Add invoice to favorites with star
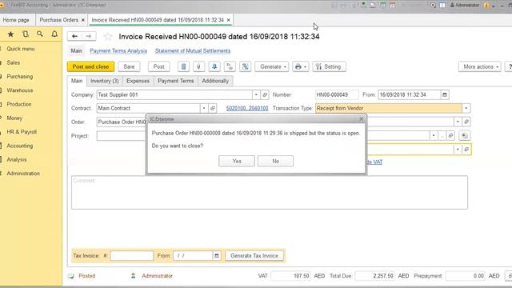This screenshot has height=288, width=512. (108, 37)
